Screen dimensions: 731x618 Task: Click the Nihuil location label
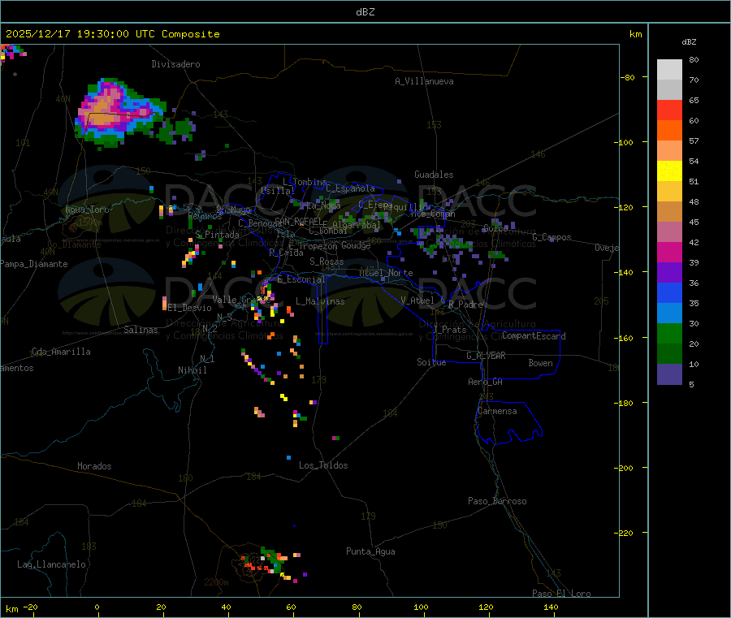coord(192,370)
